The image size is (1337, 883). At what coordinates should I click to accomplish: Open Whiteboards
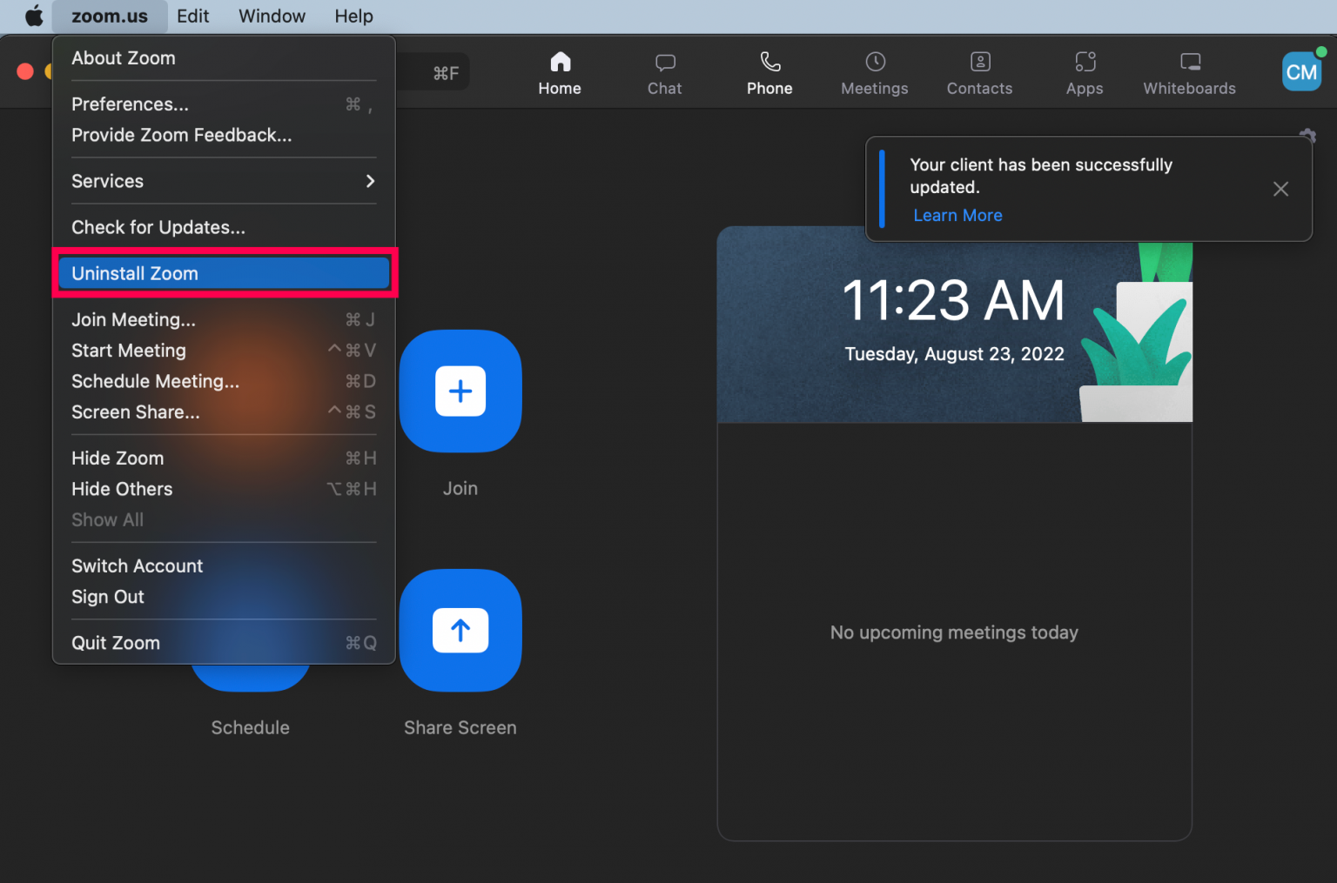(x=1189, y=72)
